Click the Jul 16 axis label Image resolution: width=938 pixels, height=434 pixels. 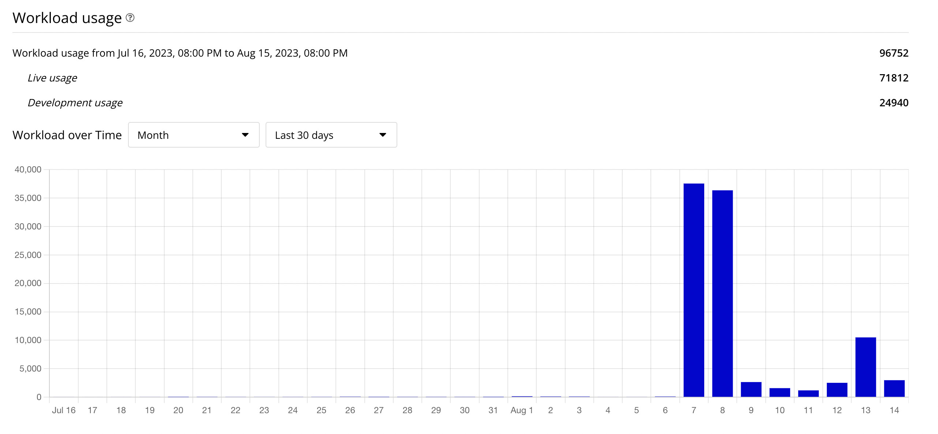point(64,410)
